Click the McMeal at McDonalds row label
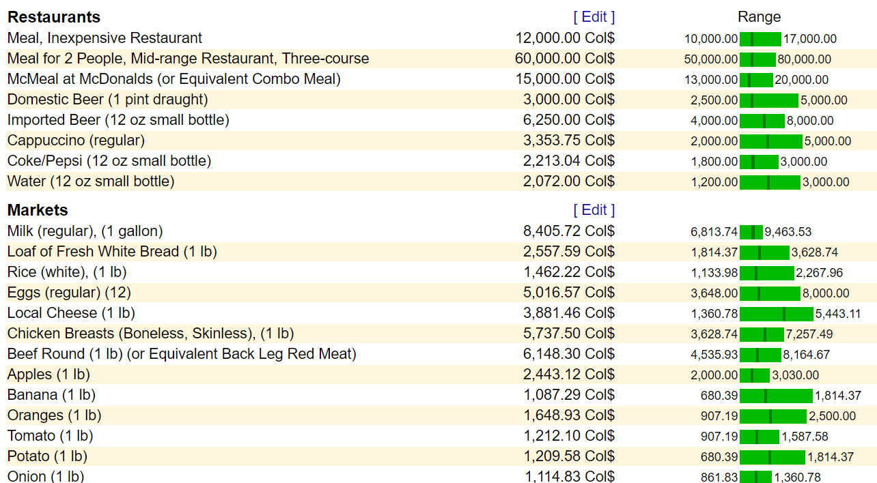This screenshot has width=877, height=483. (x=173, y=79)
